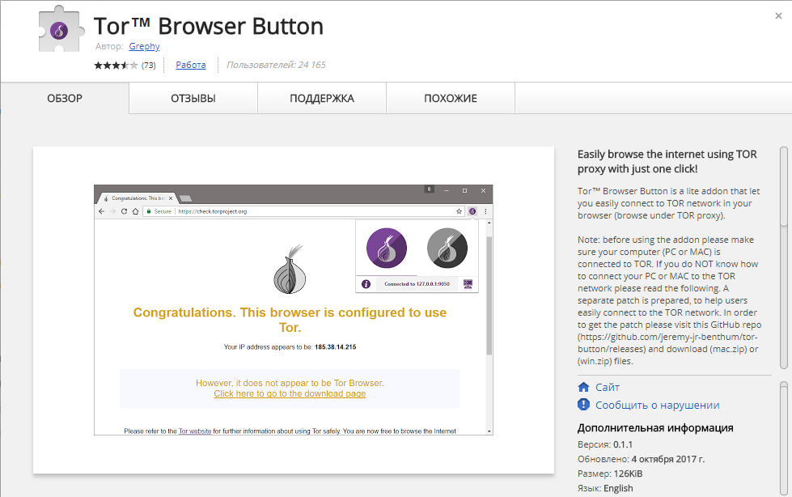
Task: Click the home icon next to Сайт
Action: tap(583, 387)
